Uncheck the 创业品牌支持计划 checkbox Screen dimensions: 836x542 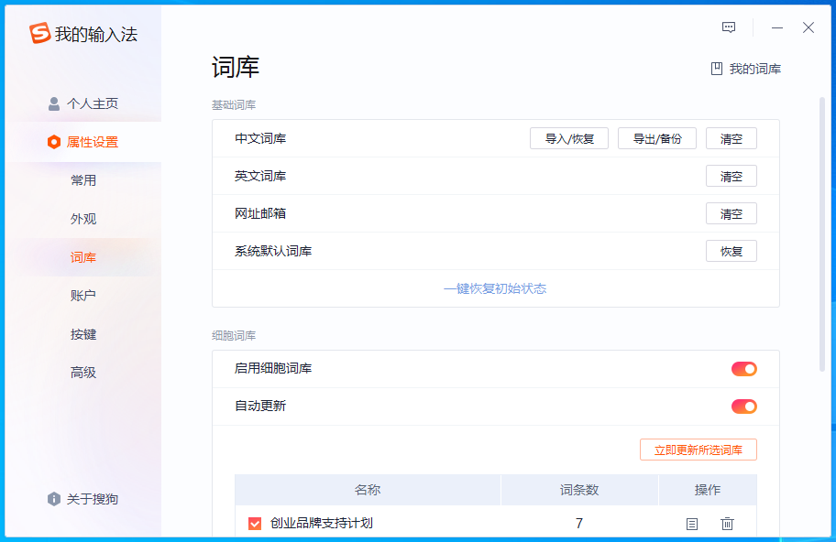tap(255, 524)
